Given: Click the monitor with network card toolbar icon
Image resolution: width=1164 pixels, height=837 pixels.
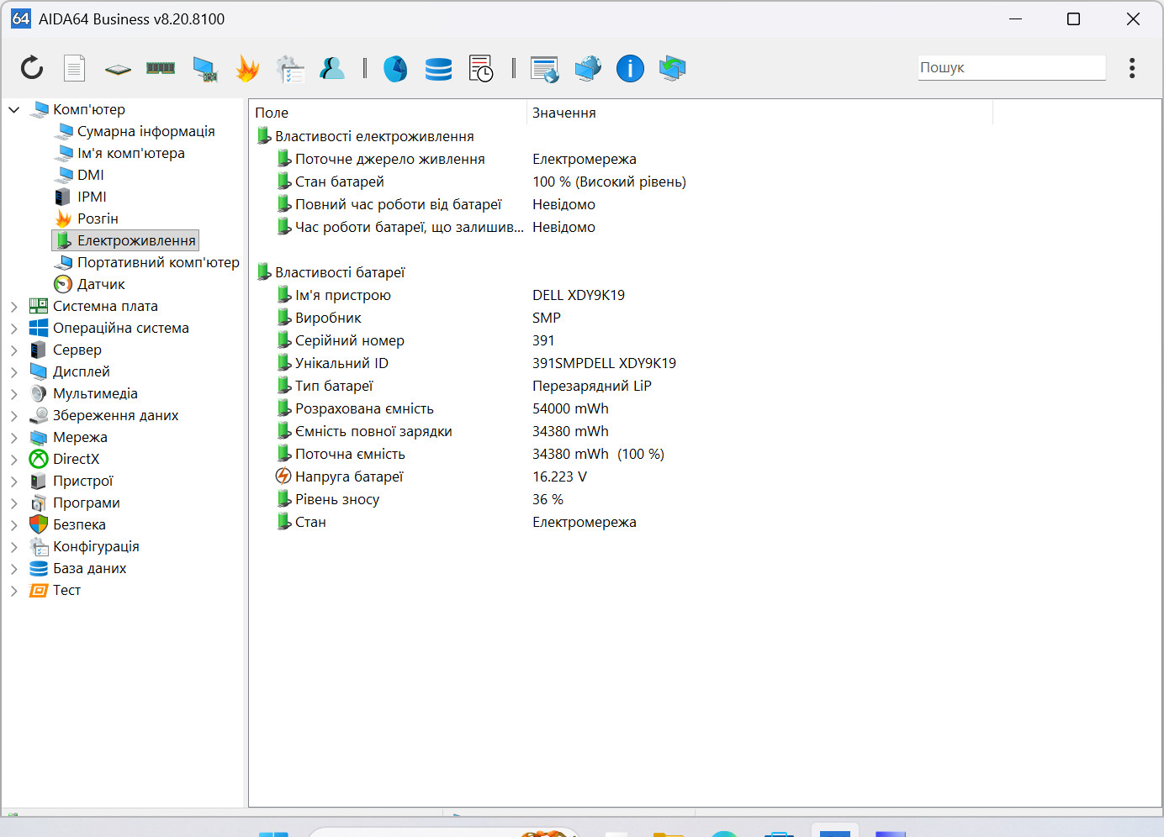Looking at the screenshot, I should point(204,69).
